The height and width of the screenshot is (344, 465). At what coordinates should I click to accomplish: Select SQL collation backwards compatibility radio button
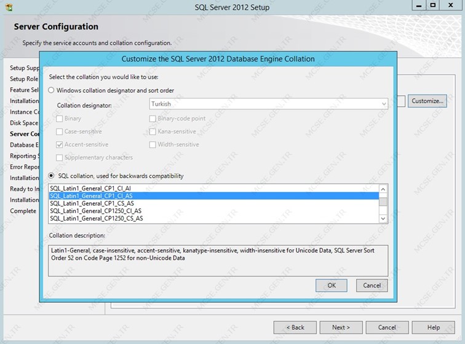pos(51,176)
